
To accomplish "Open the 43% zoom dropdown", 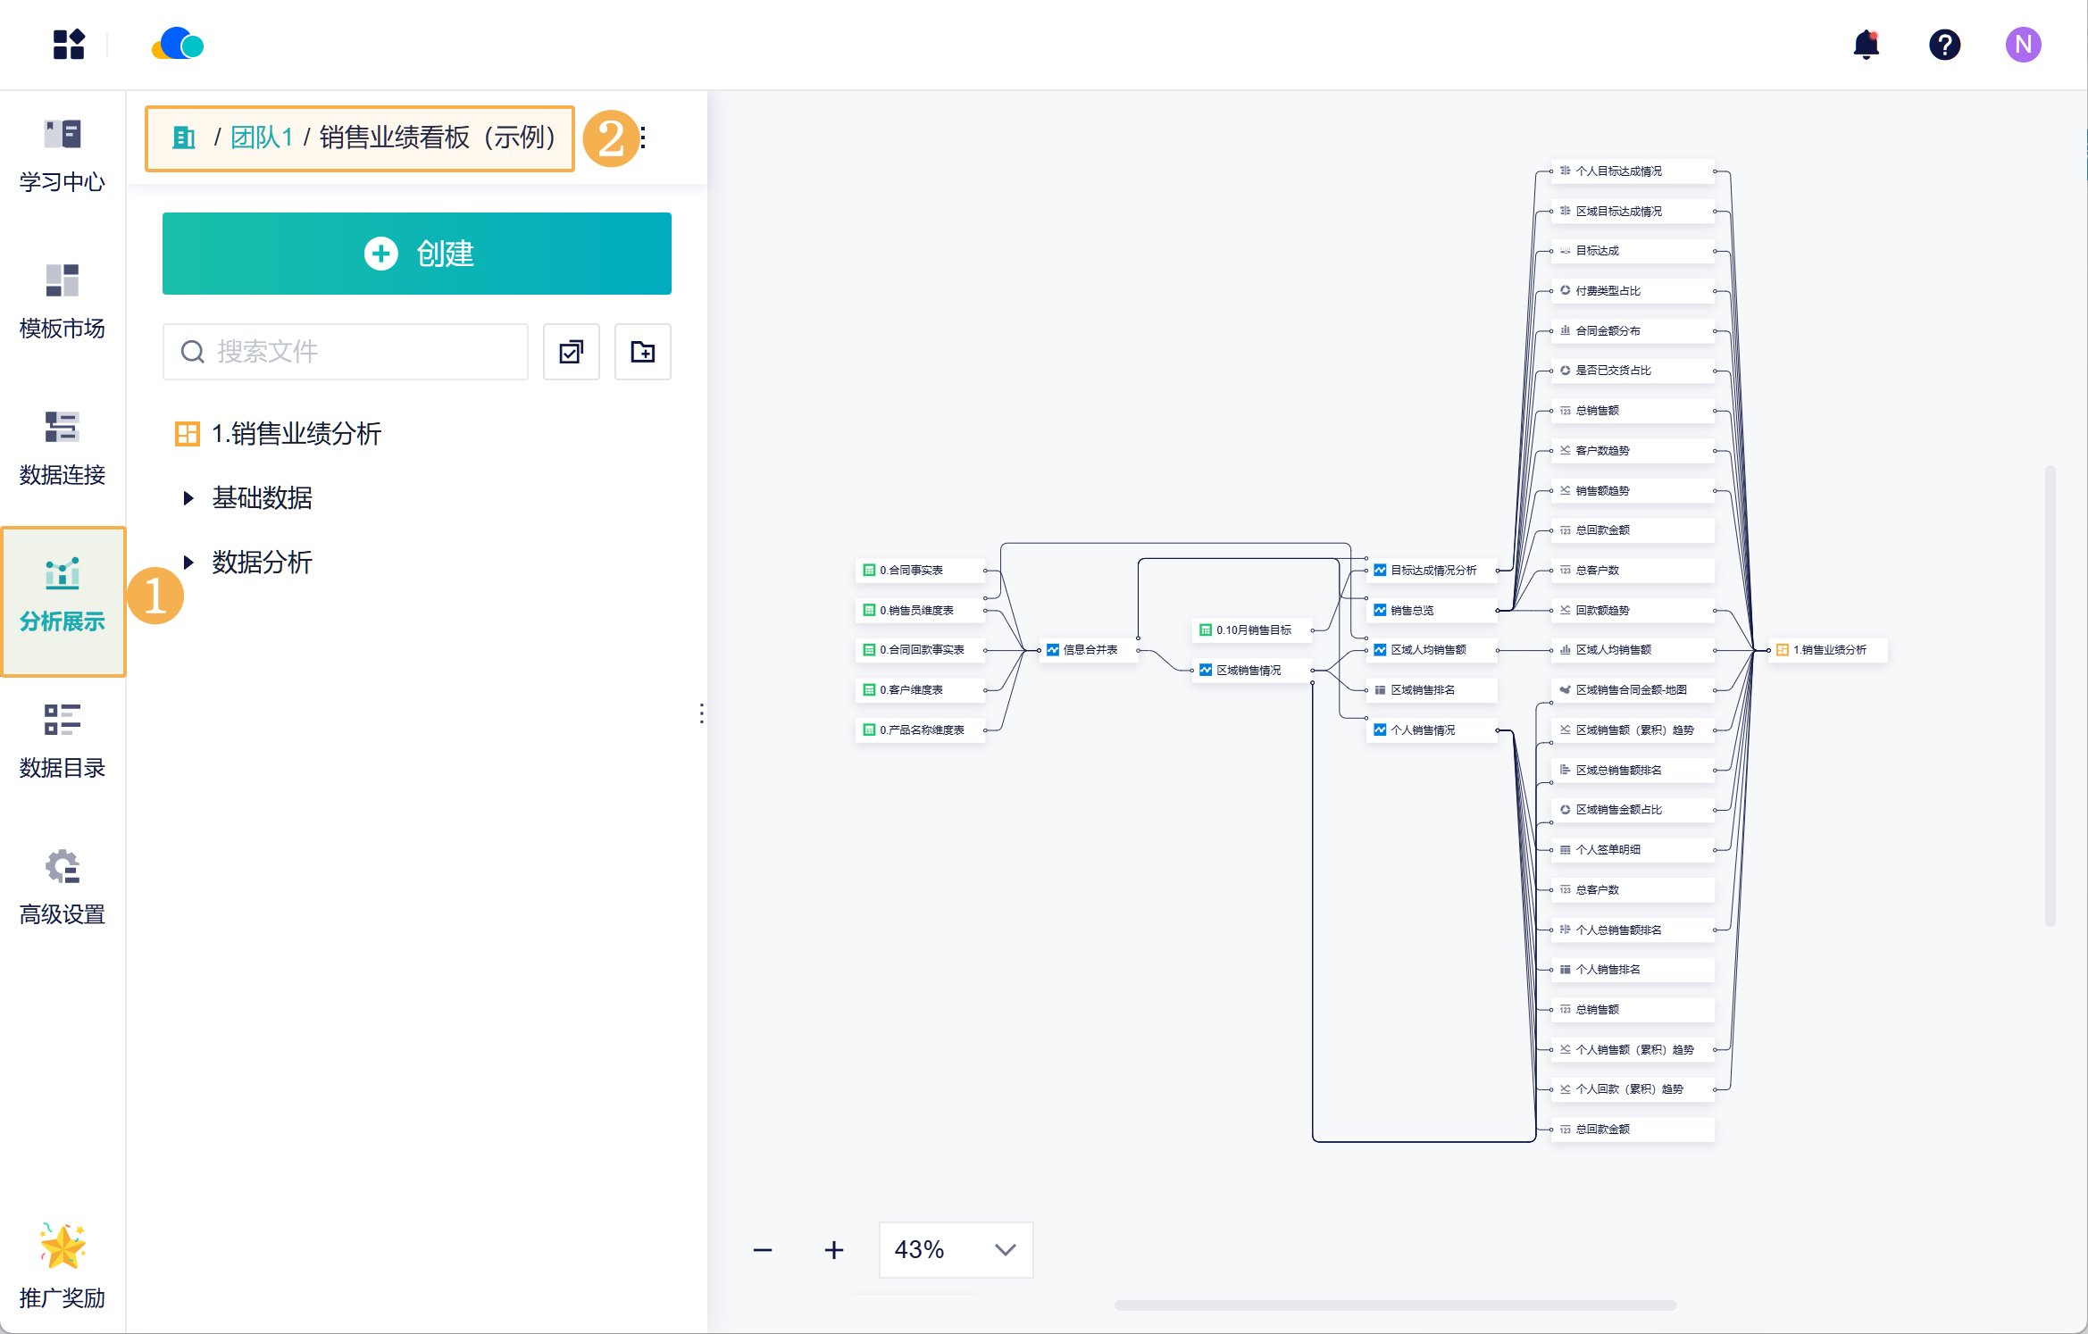I will [956, 1250].
